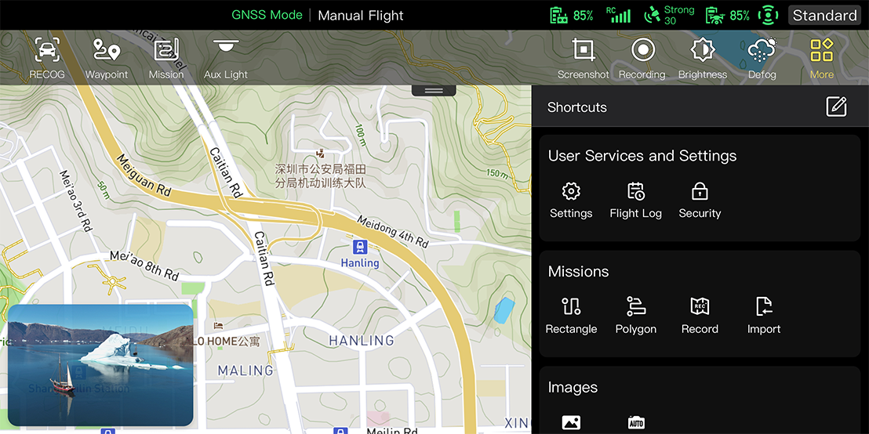Open the RECOG recognition tool
This screenshot has width=869, height=434.
47,58
